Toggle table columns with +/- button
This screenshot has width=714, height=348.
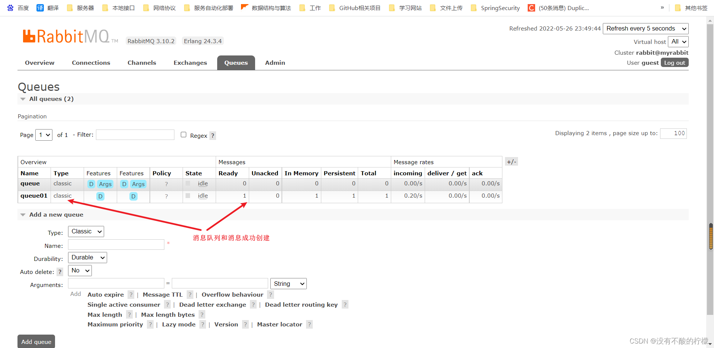point(511,162)
